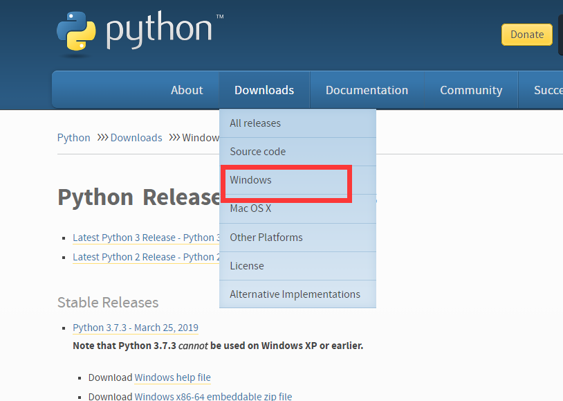Viewport: 563px width, 401px height.
Task: Select All releases in the Downloads dropdown
Action: click(x=297, y=123)
